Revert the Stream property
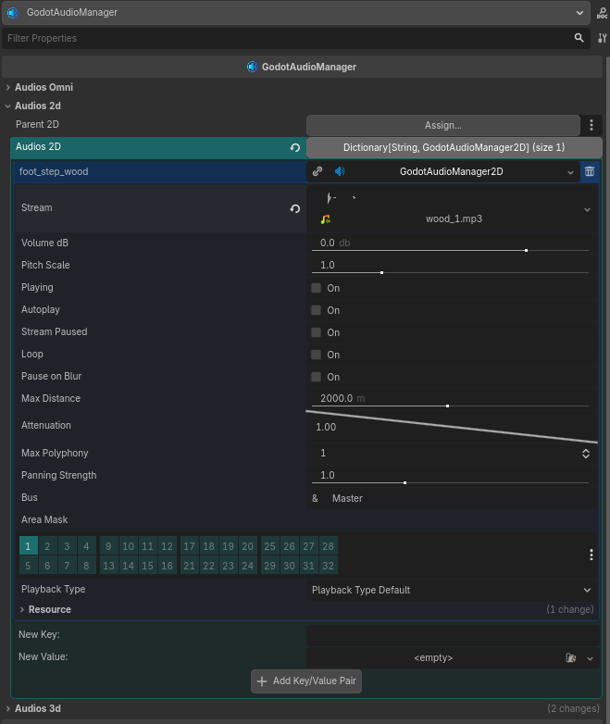Image resolution: width=610 pixels, height=724 pixels. click(x=294, y=208)
